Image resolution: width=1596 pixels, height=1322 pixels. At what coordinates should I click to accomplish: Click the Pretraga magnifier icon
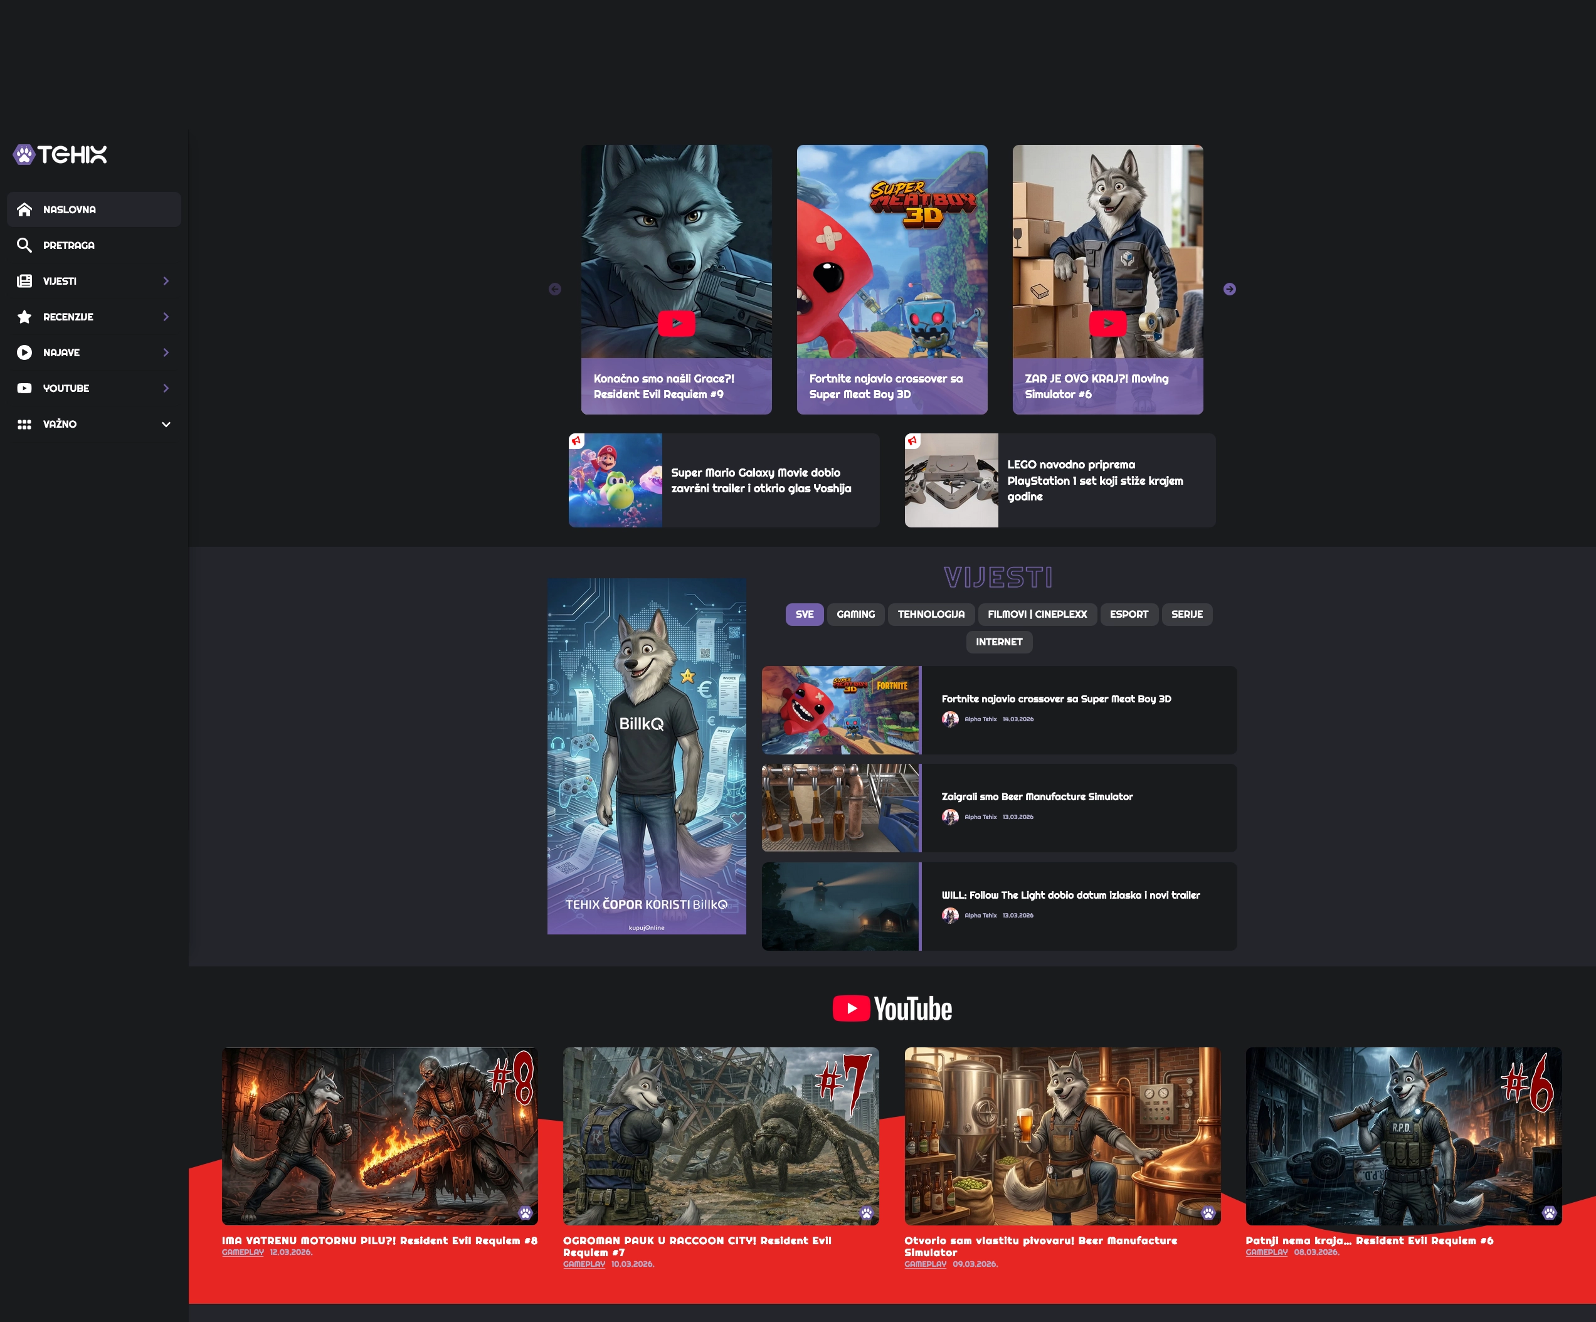pyautogui.click(x=24, y=246)
